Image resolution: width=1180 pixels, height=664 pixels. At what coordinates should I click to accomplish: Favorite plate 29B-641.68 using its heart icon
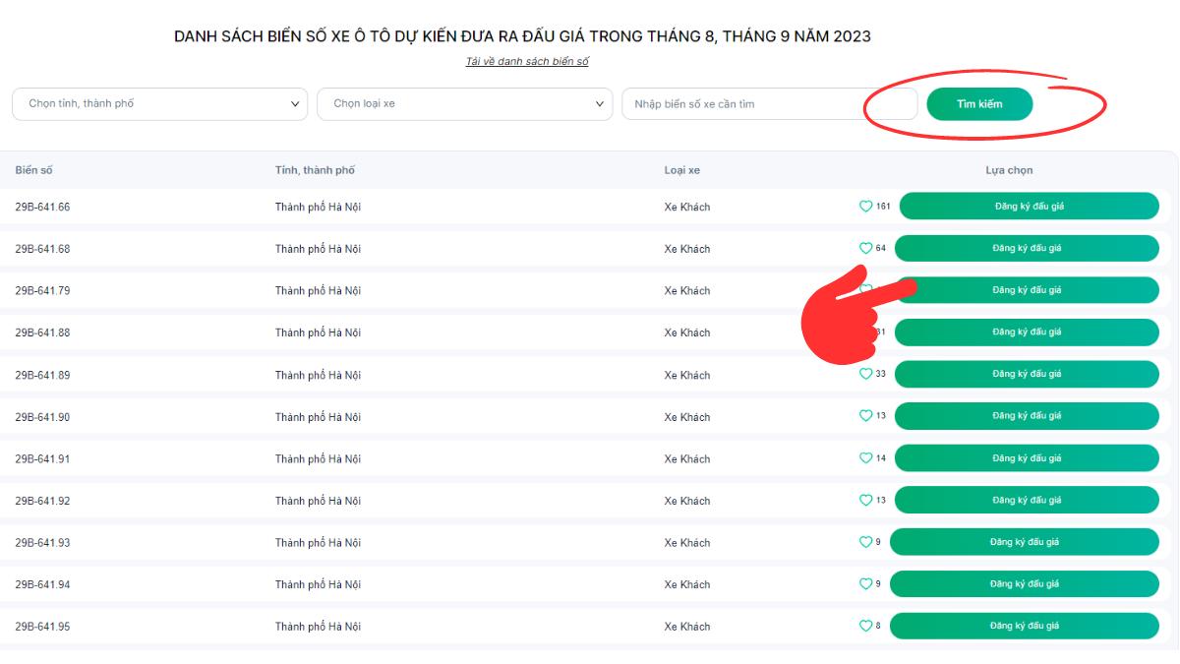(x=865, y=248)
